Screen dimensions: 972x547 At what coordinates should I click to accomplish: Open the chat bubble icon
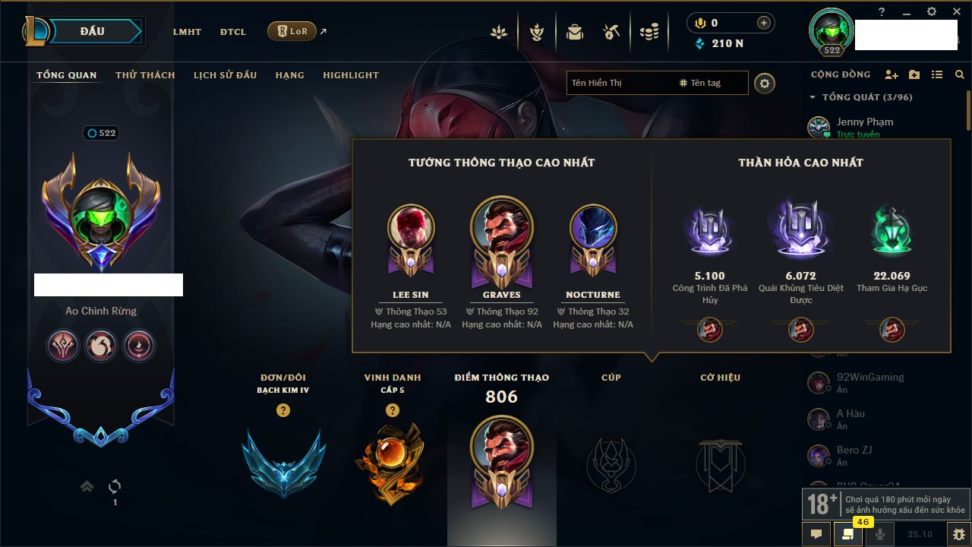[816, 534]
